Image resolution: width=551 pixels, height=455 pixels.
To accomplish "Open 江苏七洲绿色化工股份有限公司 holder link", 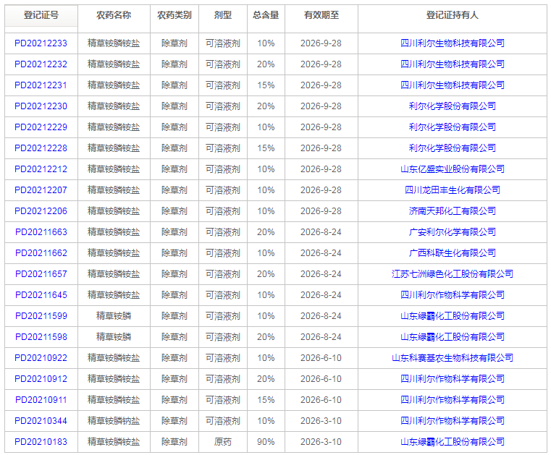I will tap(453, 274).
